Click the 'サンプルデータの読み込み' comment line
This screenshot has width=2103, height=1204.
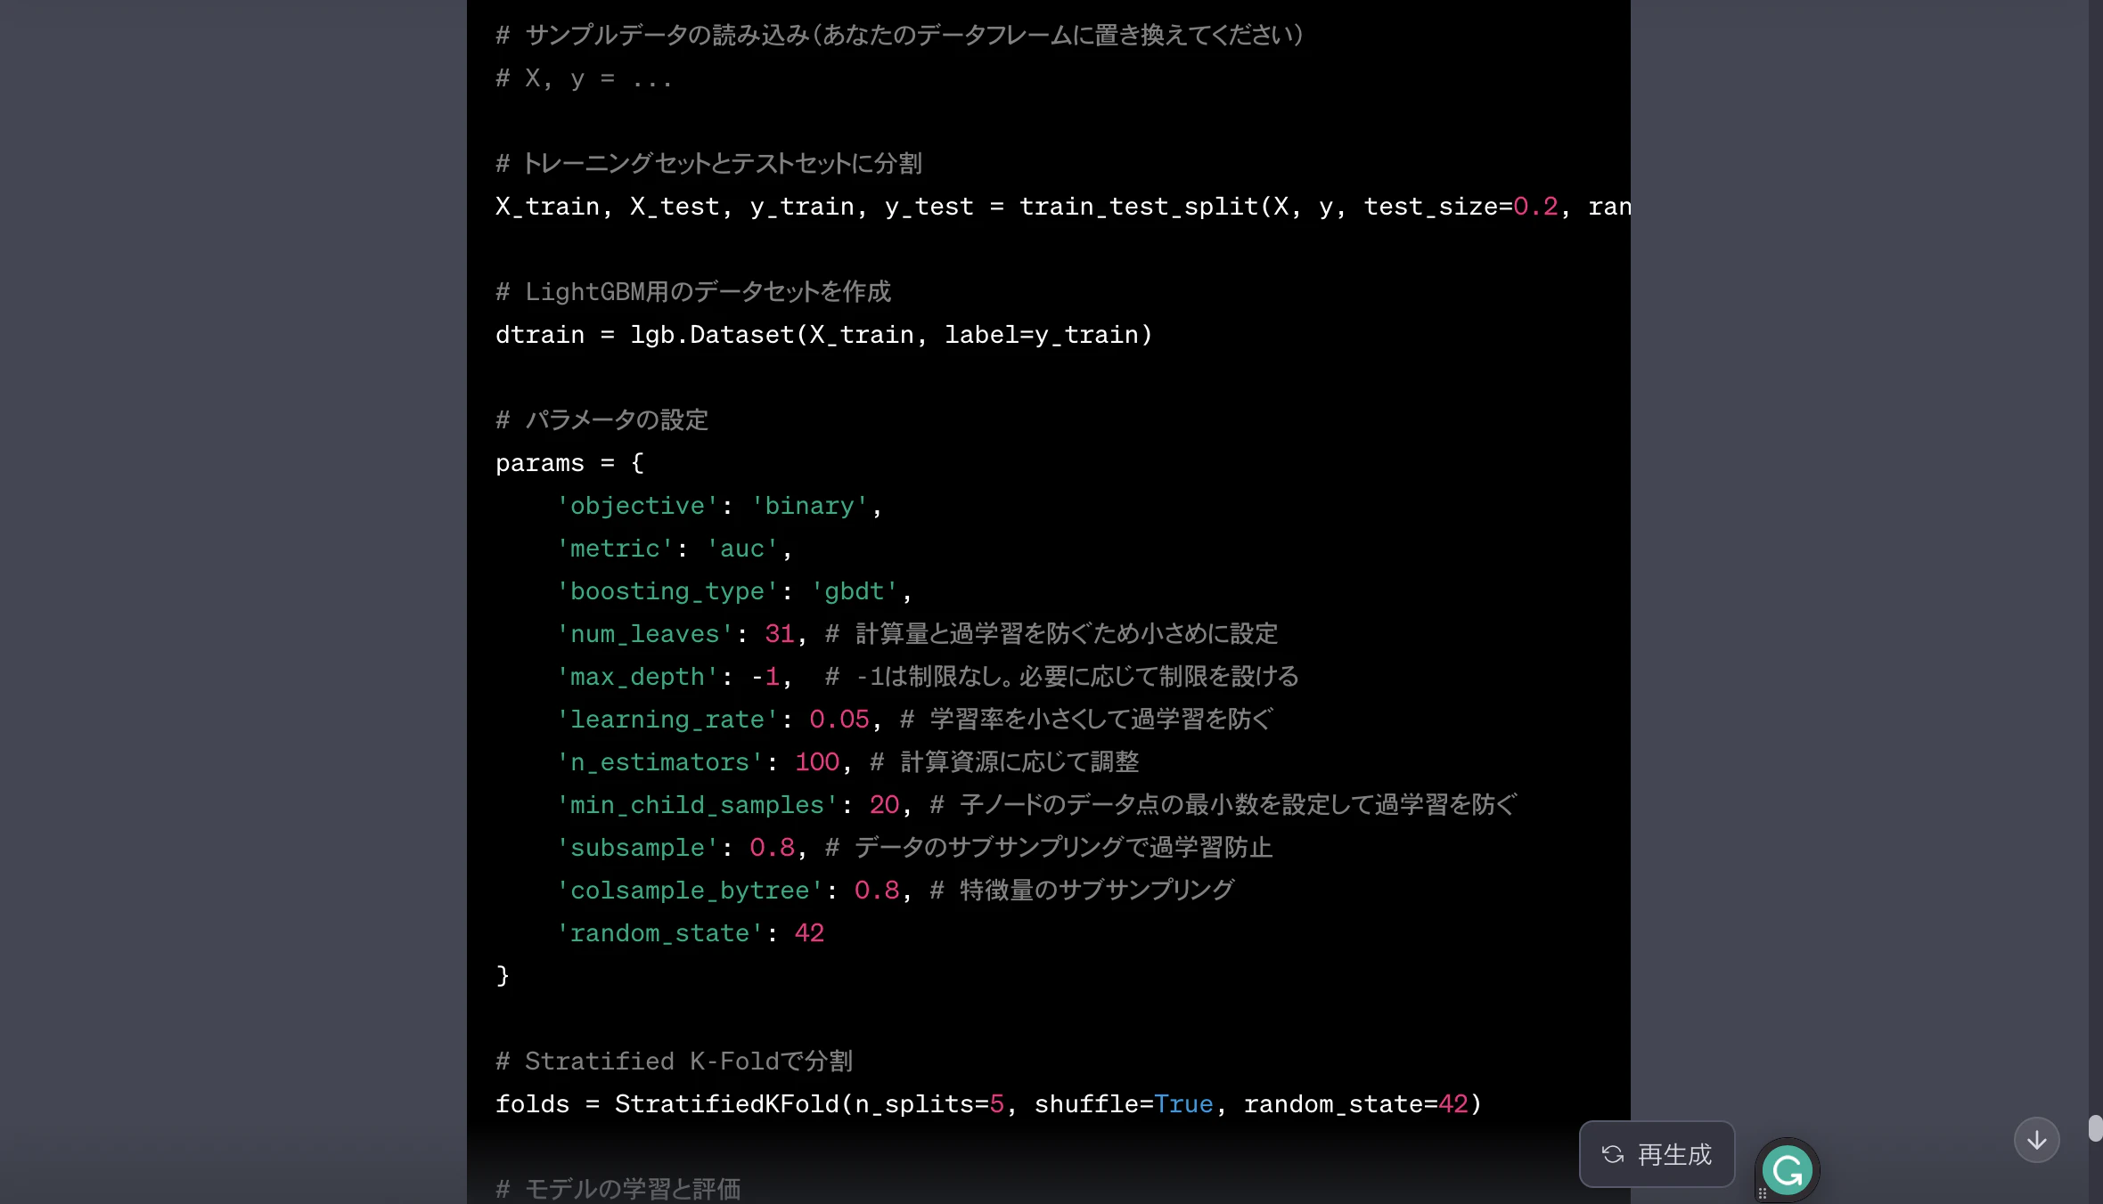(900, 36)
